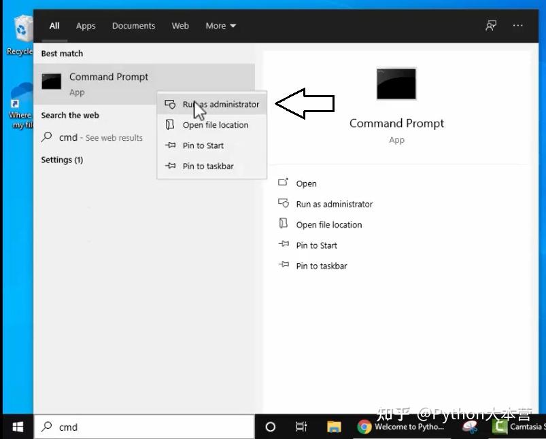
Task: Switch to the Documents tab
Action: 133,25
